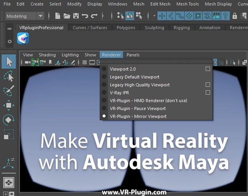Select VR-Plugin - Mirror Viewport
The image size is (248, 196).
156,116
